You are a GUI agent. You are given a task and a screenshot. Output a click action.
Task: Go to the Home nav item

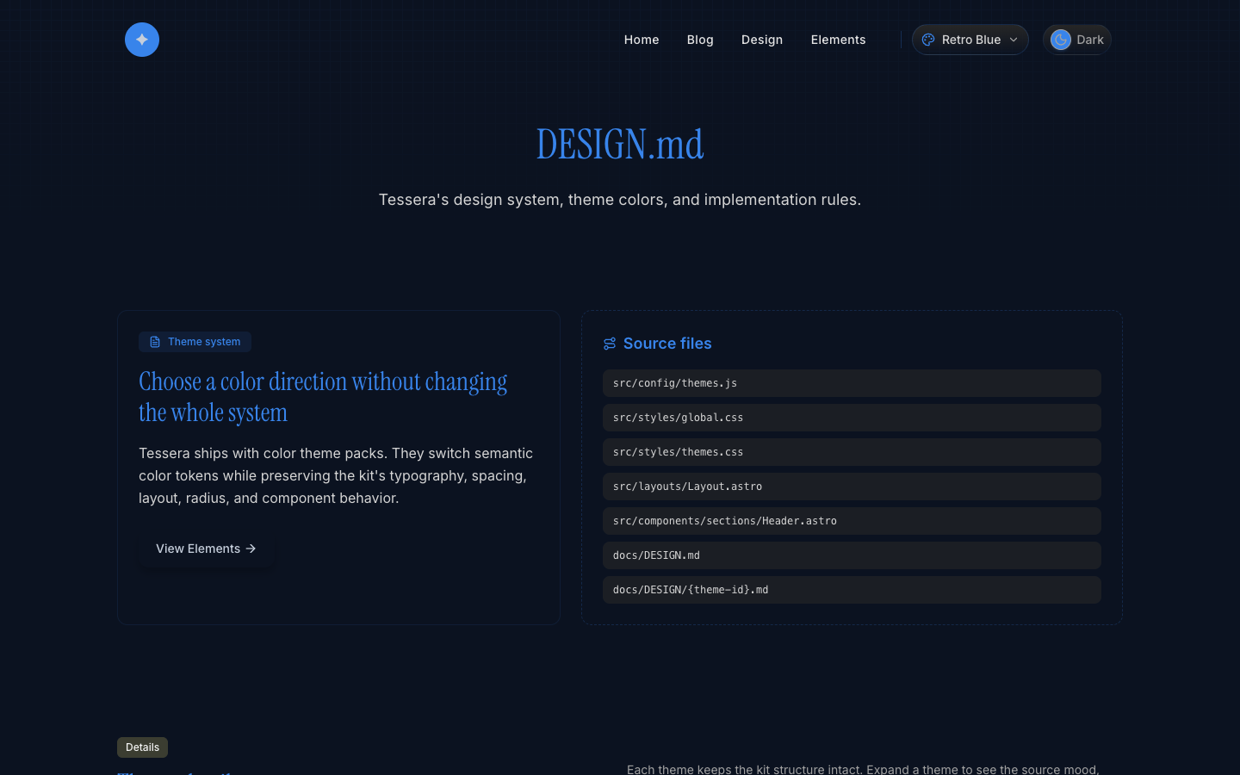(642, 40)
